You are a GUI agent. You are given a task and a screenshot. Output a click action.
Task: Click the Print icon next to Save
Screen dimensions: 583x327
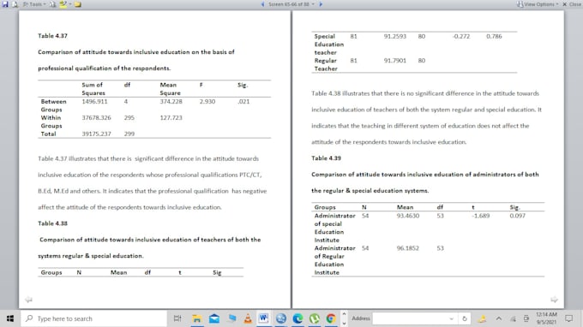(15, 4)
